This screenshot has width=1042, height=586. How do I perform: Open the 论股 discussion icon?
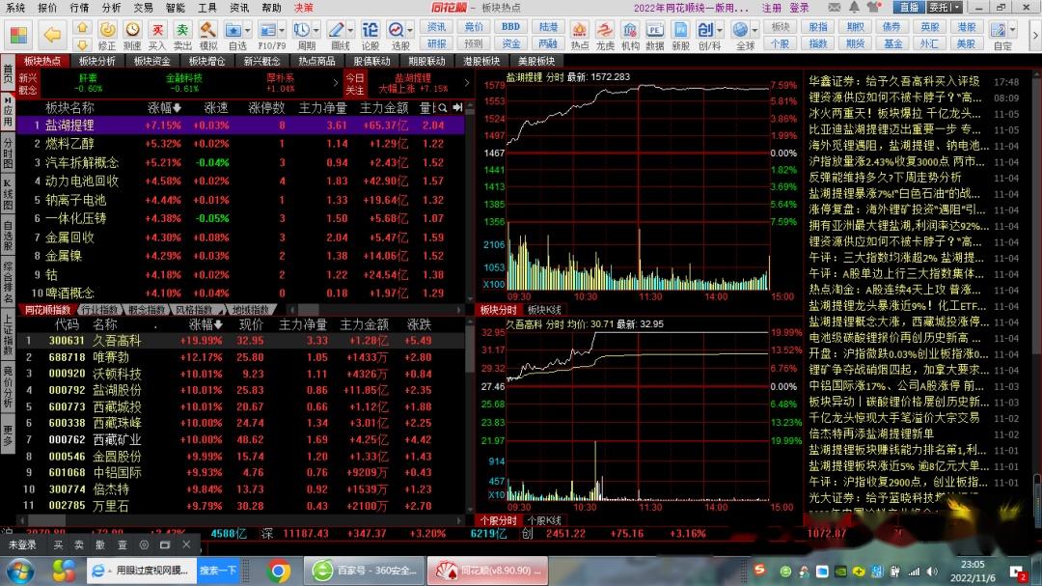click(370, 36)
